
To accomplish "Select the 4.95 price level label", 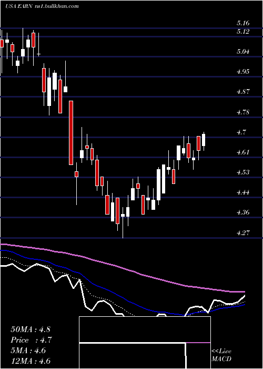I will point(243,72).
